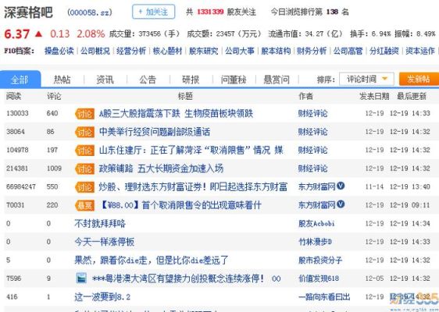This screenshot has height=312, width=439.
Task: Click the 讨论 tag on 山东住建厅 post
Action: point(84,151)
